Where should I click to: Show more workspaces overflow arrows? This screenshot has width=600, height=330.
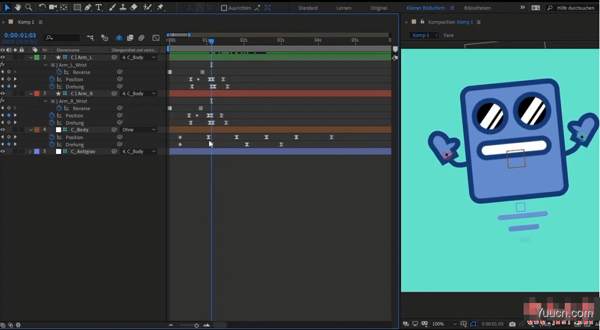tap(522, 8)
